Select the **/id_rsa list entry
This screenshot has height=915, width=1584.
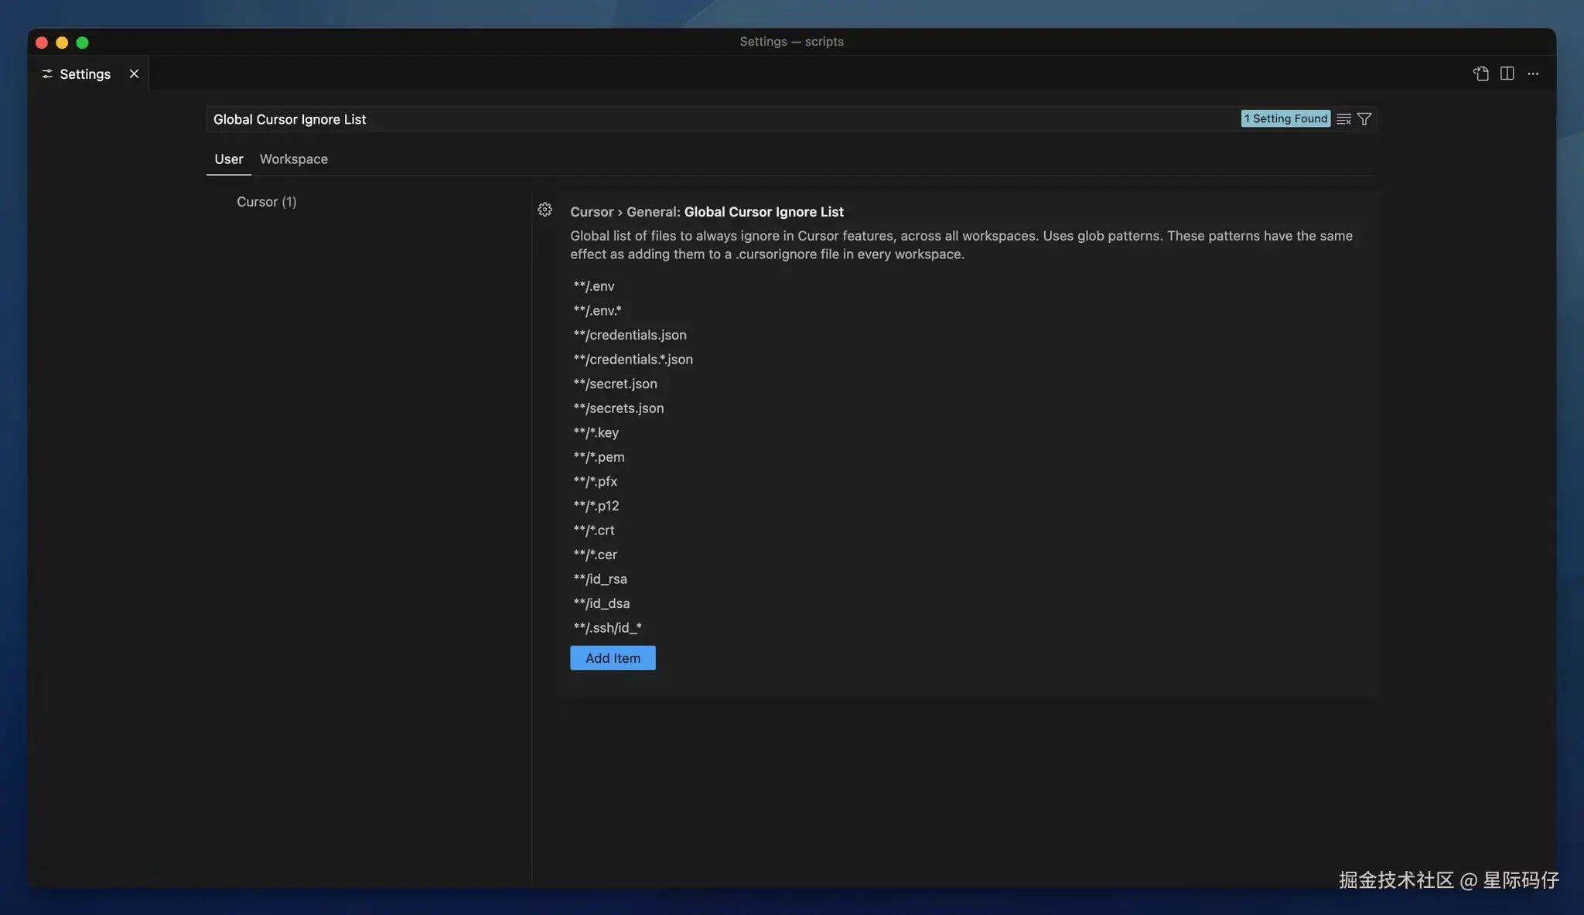(600, 579)
